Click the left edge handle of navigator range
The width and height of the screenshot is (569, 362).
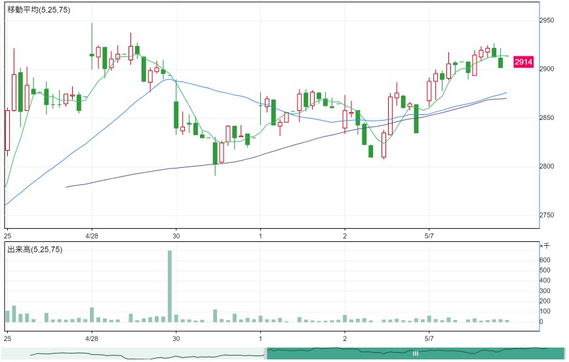coord(265,353)
